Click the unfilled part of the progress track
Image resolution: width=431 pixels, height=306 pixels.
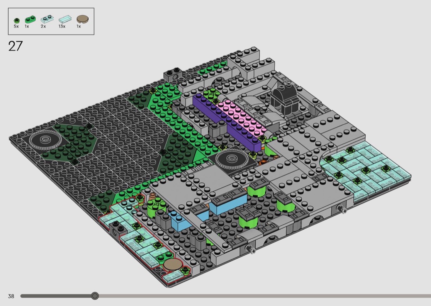pos(263,296)
